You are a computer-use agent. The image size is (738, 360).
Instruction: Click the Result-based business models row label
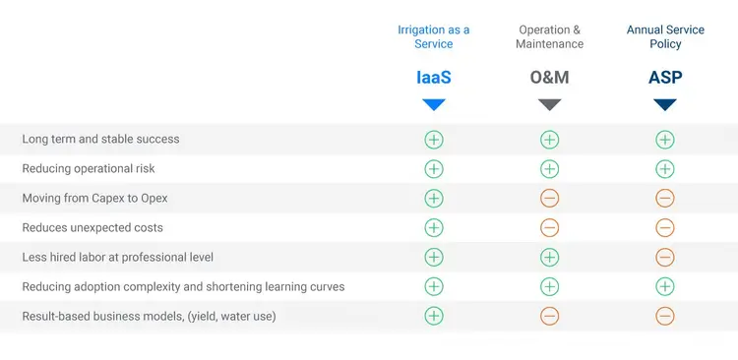pyautogui.click(x=149, y=317)
